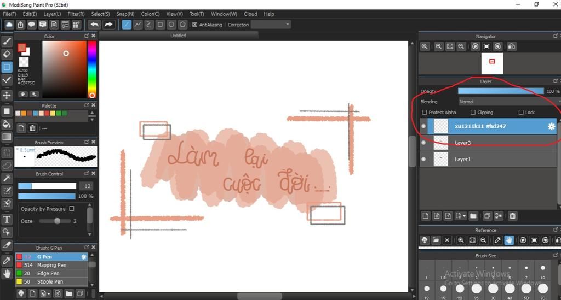Select the Eyedropper tool
The image size is (561, 300).
[7, 261]
